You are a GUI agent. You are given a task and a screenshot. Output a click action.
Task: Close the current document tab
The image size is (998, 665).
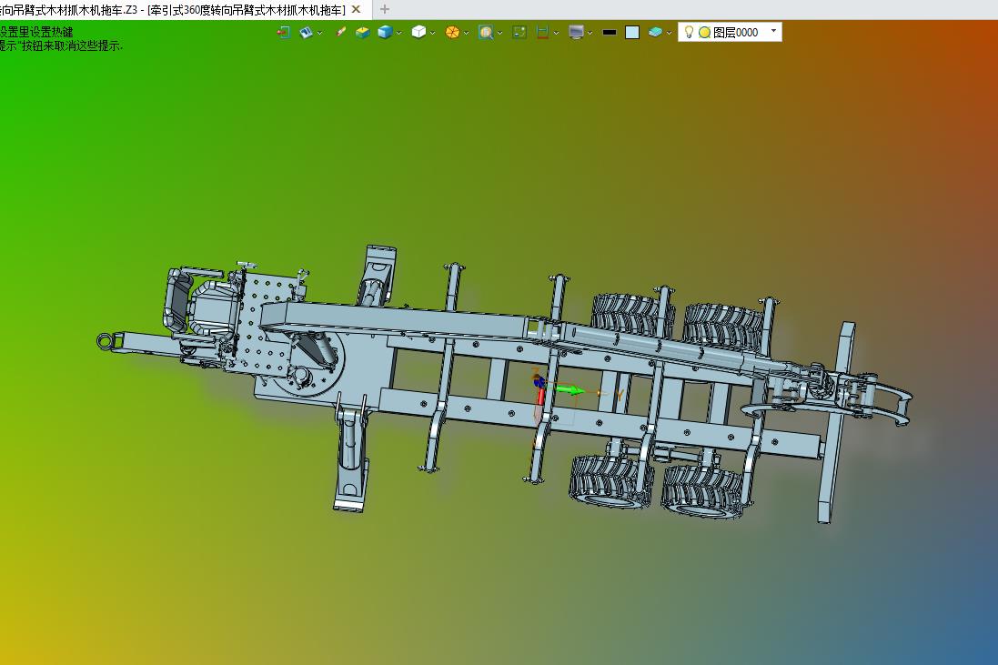tap(356, 9)
